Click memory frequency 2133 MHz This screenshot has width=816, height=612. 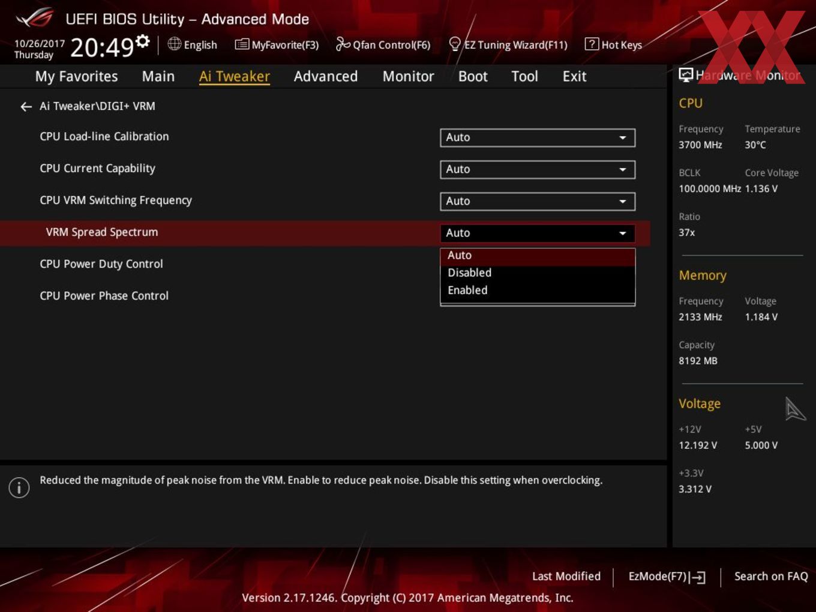click(700, 317)
